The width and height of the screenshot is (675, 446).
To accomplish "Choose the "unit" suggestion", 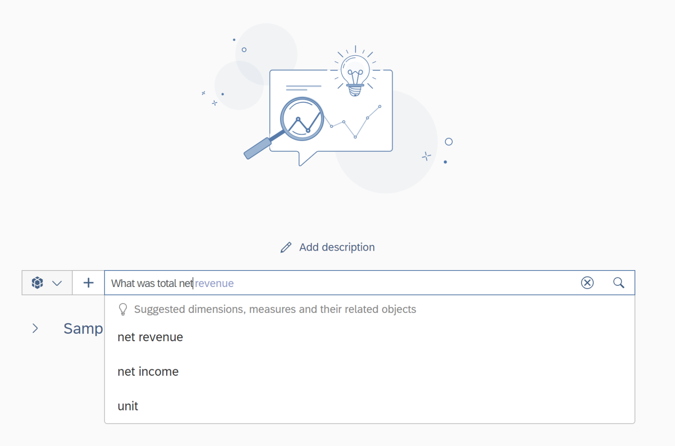I will [x=128, y=406].
